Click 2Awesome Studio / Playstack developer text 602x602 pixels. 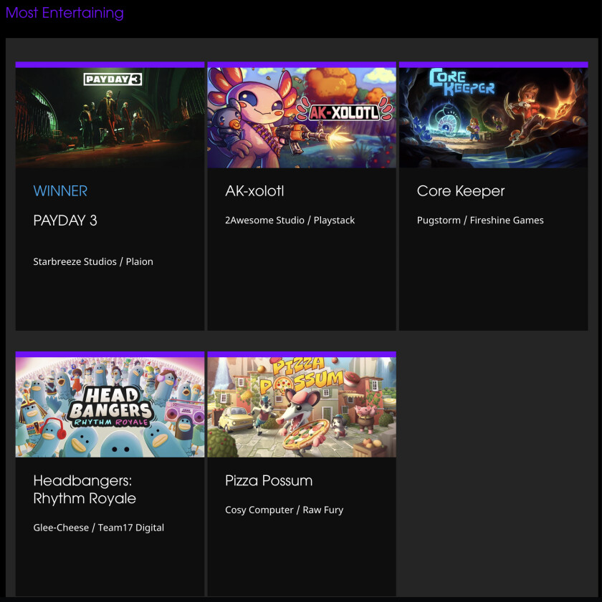[x=290, y=220]
